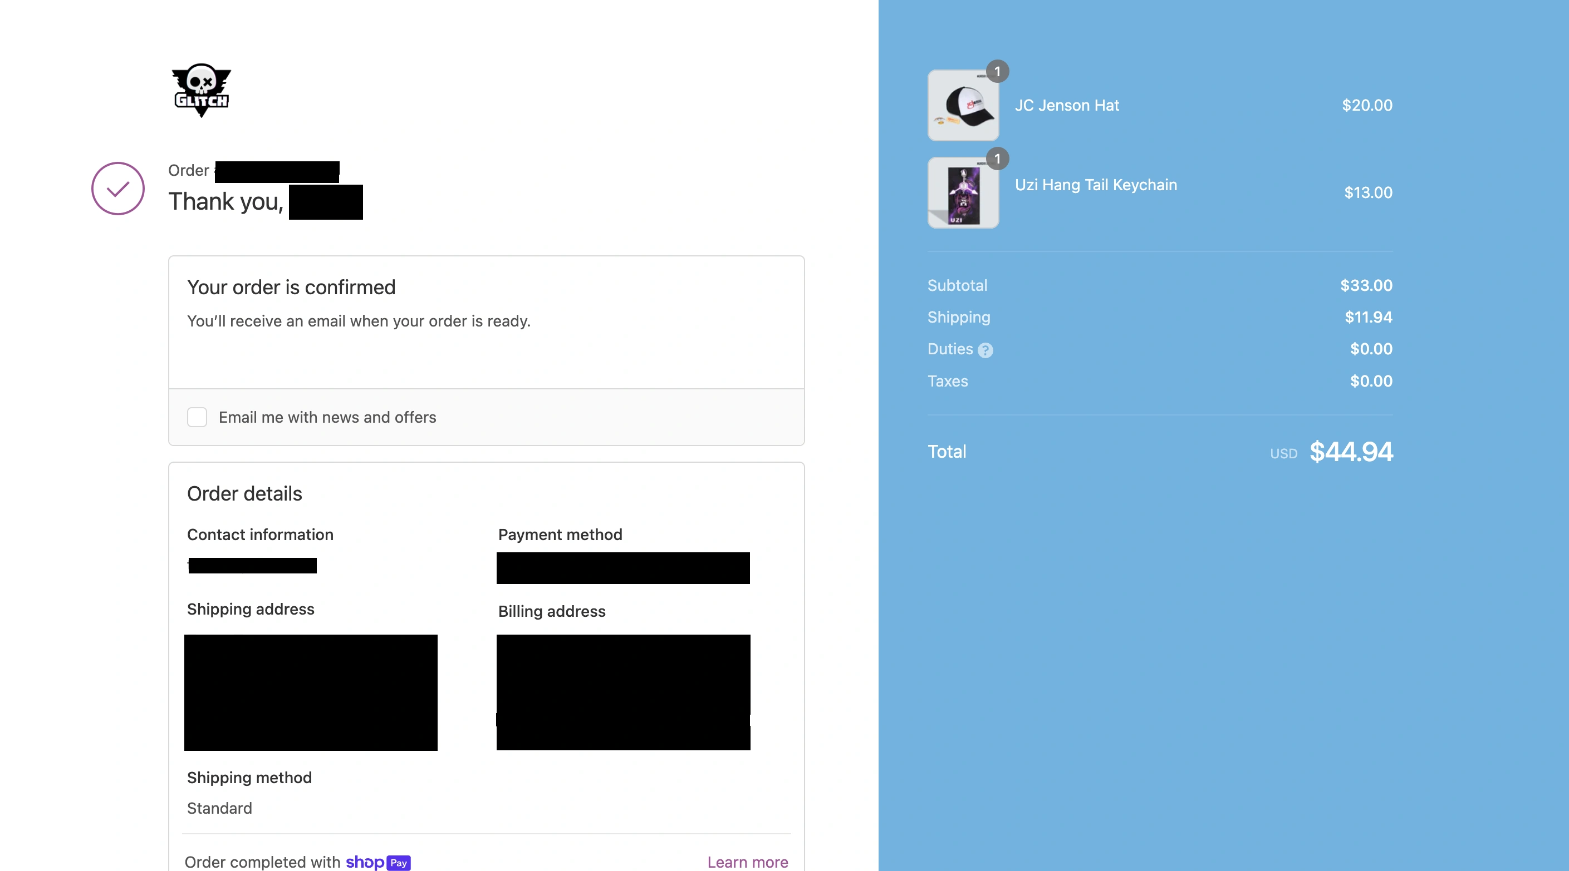Click the Order completed with text
1569x871 pixels.
point(262,862)
